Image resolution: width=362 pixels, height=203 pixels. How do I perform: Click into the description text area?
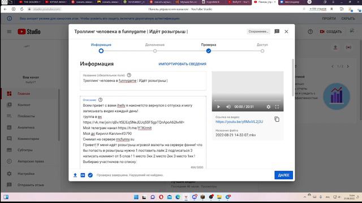[x=143, y=134]
